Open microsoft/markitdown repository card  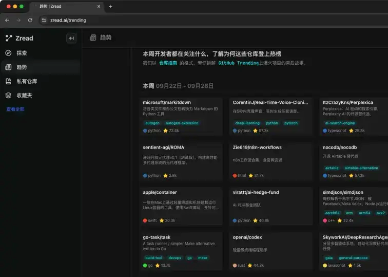tap(181, 117)
